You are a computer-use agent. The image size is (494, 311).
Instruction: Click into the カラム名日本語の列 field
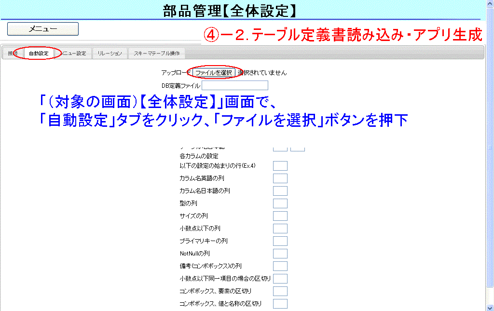coord(280,191)
